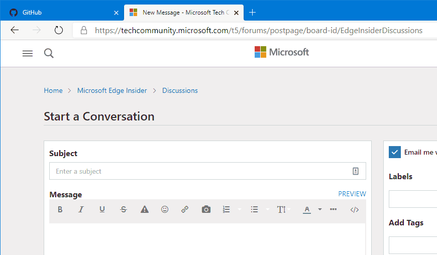This screenshot has width=437, height=255.
Task: Open the HTML code view
Action: 355,210
